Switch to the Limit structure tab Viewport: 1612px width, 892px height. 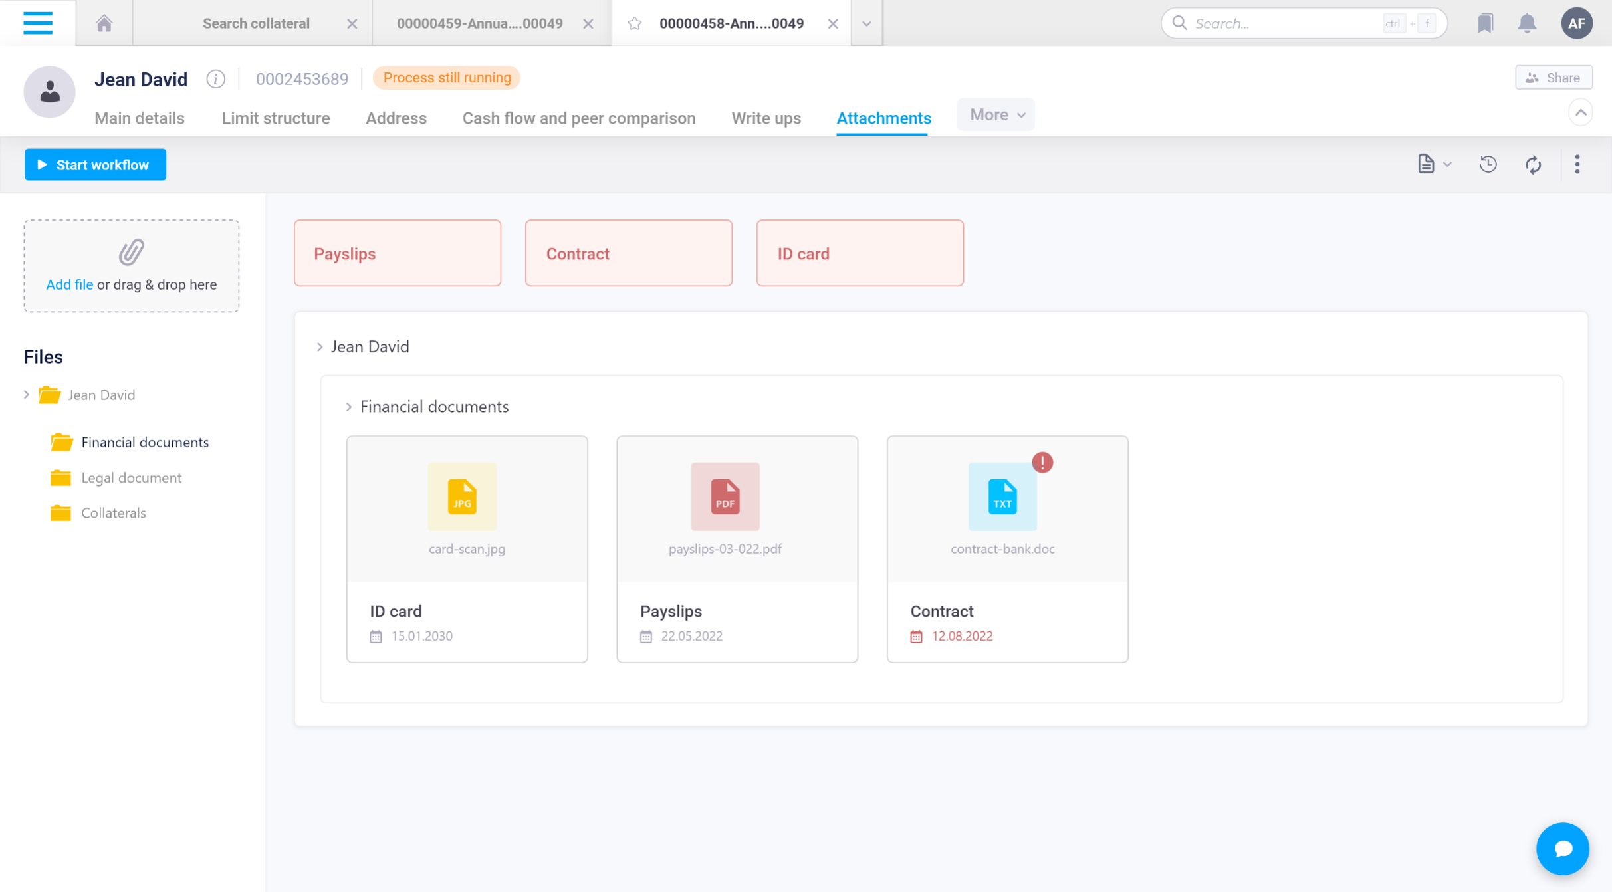(275, 118)
